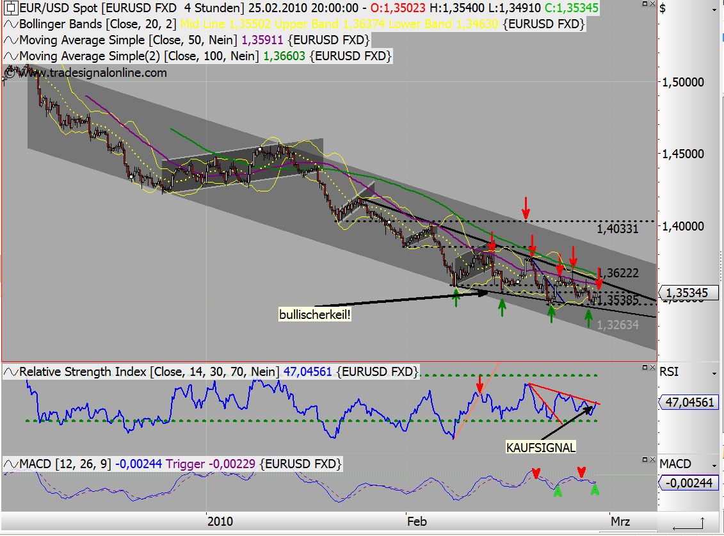Click the RSI scale title

(x=669, y=372)
